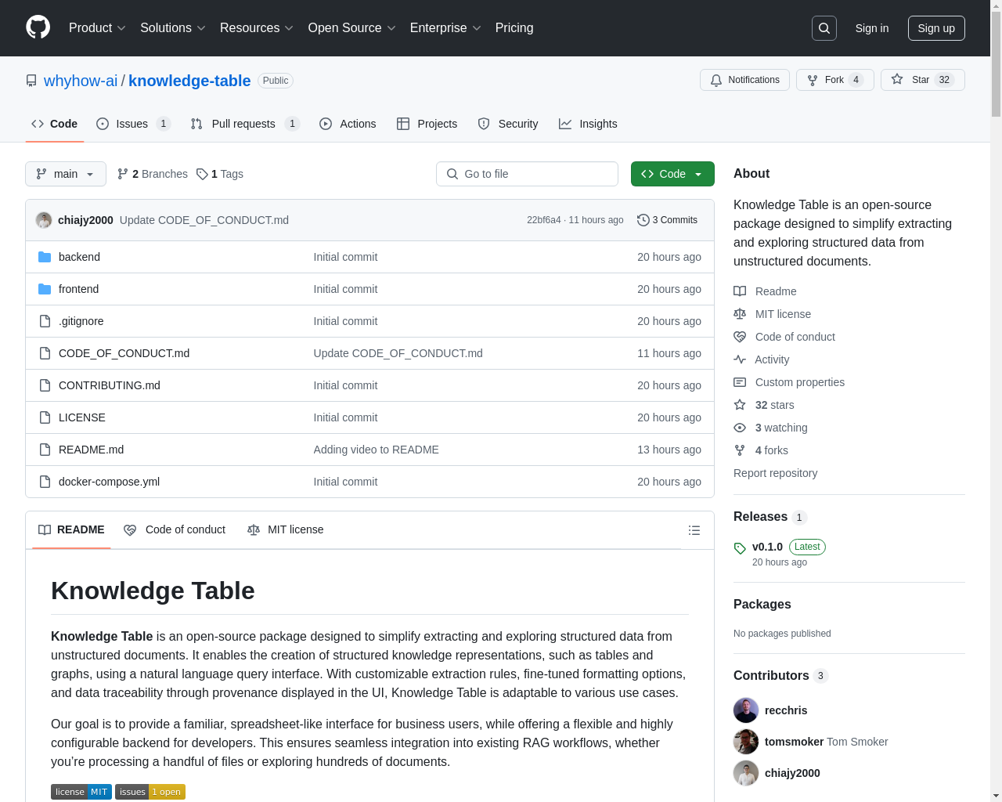Fork the knowledge-table repository

834,80
